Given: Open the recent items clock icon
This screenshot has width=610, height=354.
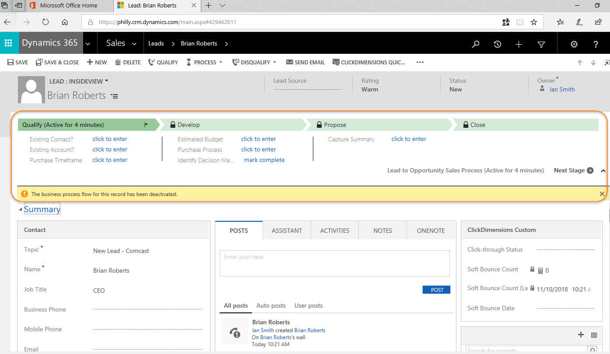Looking at the screenshot, I should [497, 44].
